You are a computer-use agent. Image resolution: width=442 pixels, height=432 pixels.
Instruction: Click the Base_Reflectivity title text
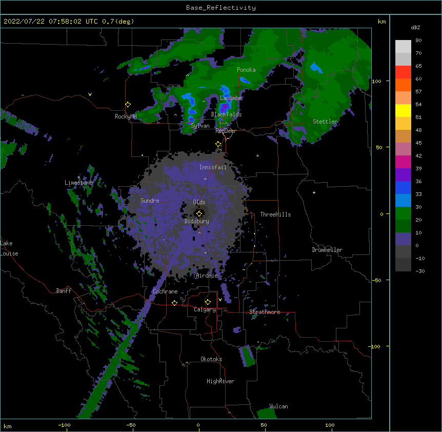pos(221,8)
